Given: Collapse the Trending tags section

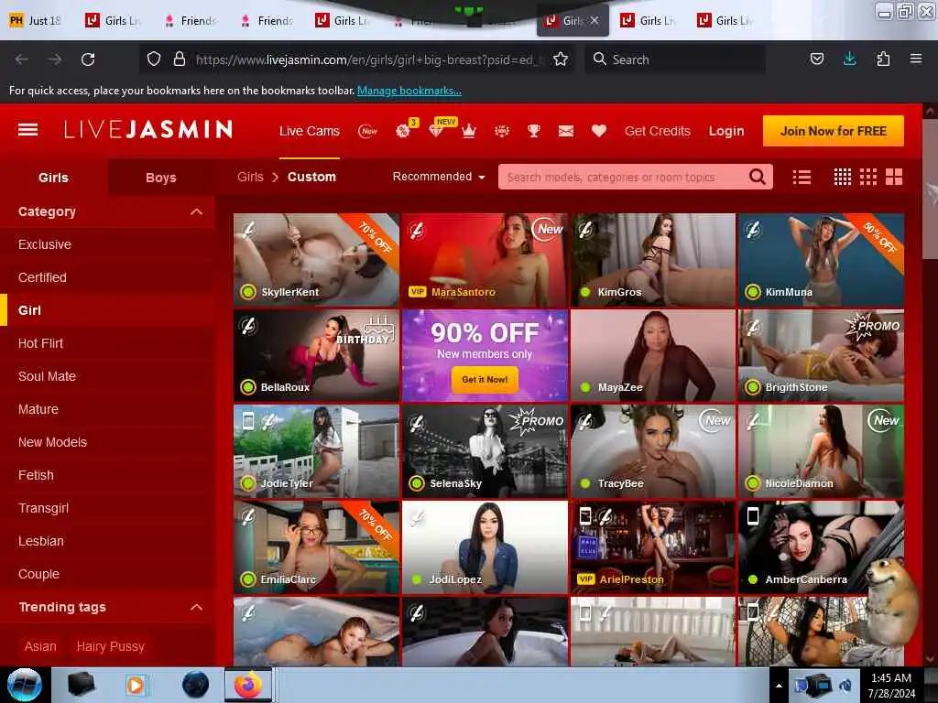Looking at the screenshot, I should 196,608.
